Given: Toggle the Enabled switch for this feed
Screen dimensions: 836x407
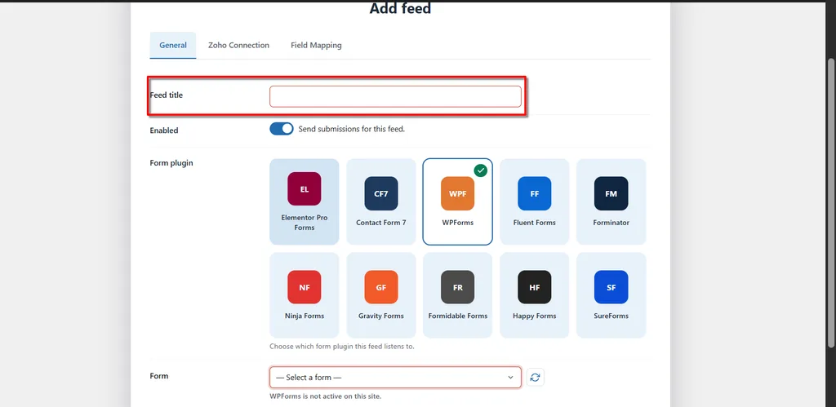Looking at the screenshot, I should (282, 129).
